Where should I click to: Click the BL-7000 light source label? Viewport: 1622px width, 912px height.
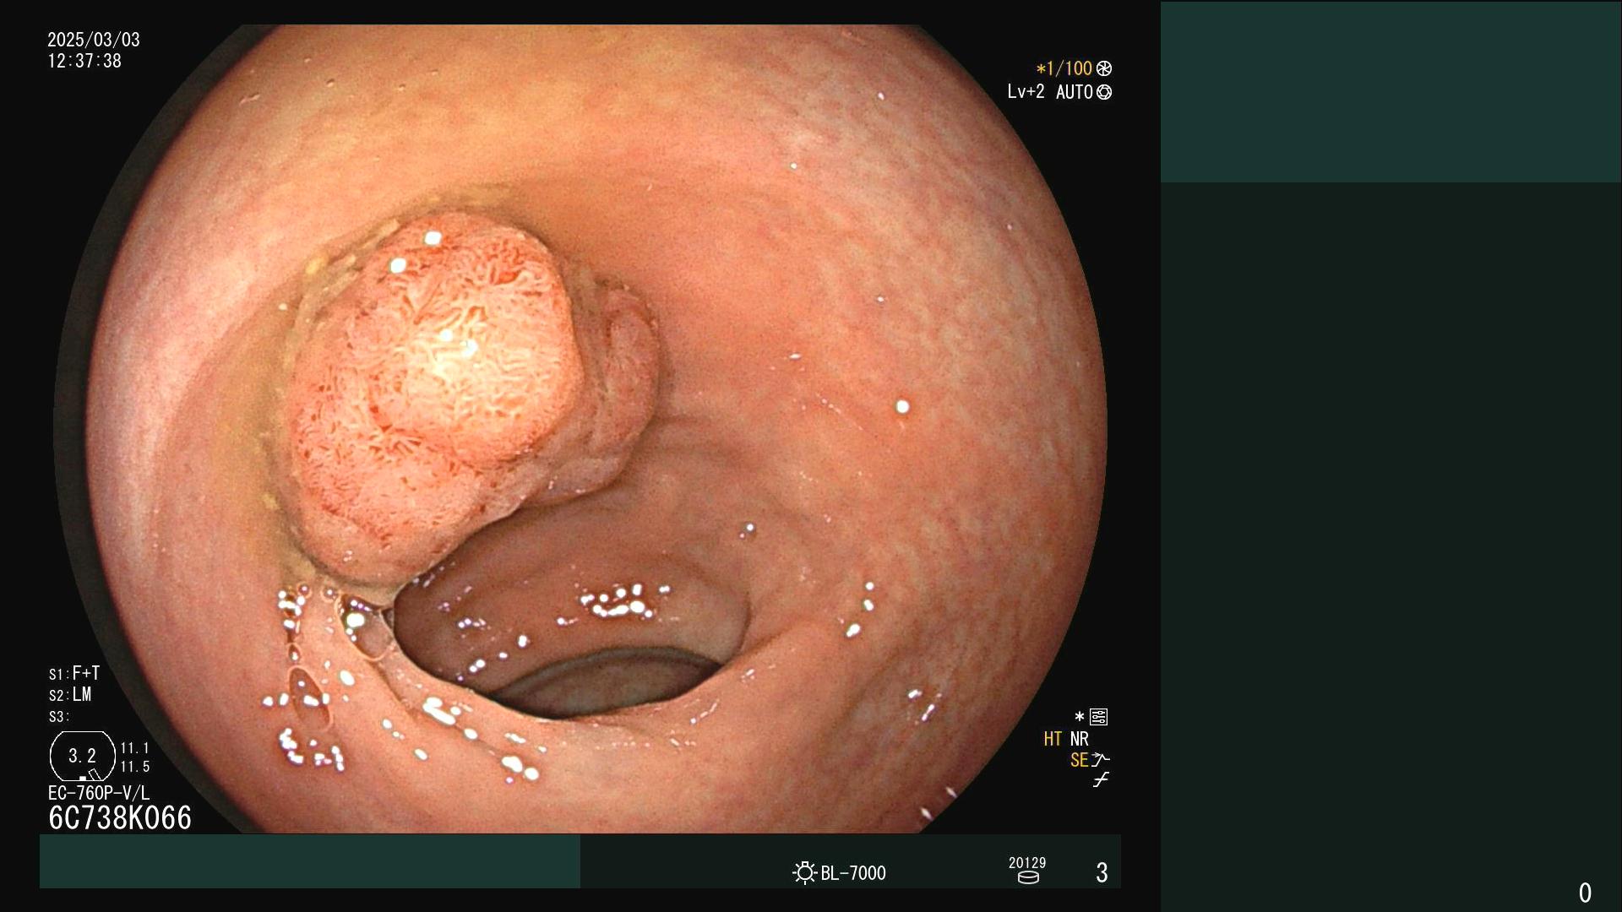click(853, 873)
